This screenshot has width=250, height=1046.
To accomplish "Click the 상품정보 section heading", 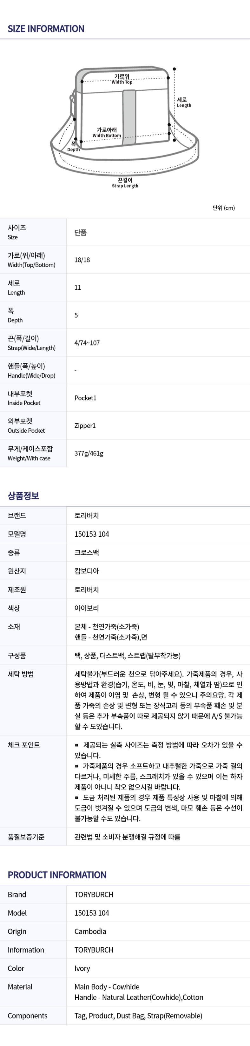I will pyautogui.click(x=23, y=495).
